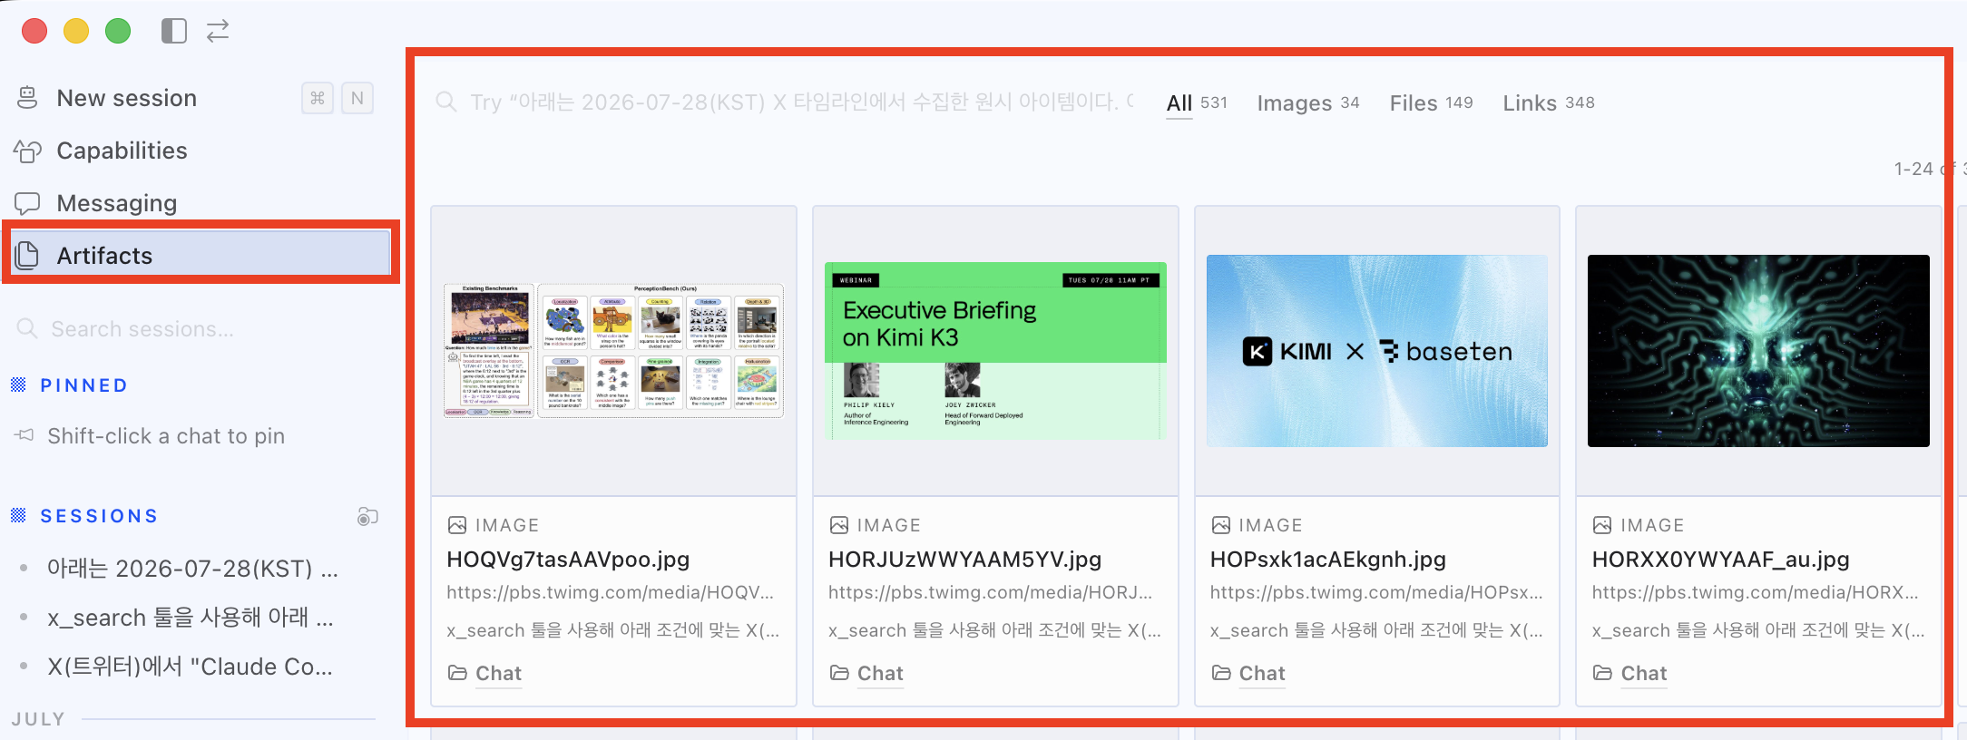
Task: Click the "1-24" pagination text
Action: click(1913, 169)
